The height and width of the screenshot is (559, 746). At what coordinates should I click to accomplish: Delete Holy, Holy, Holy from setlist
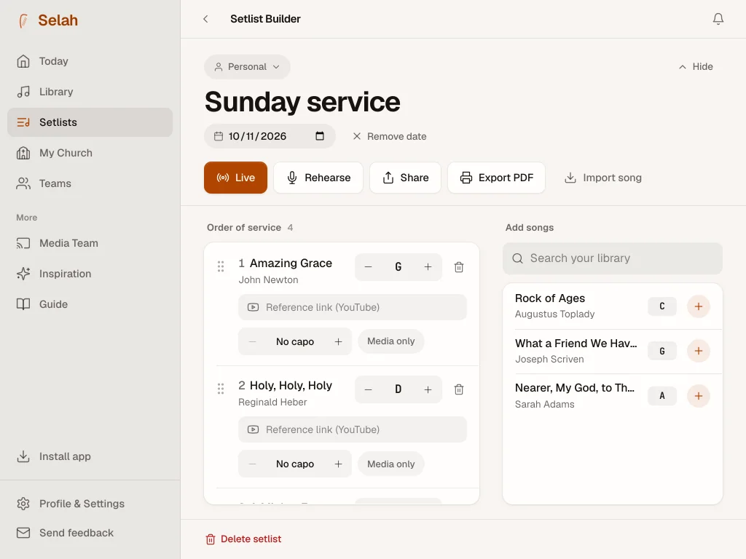click(459, 390)
